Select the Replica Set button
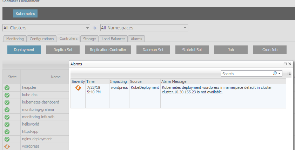295x150 pixels. pos(63,50)
